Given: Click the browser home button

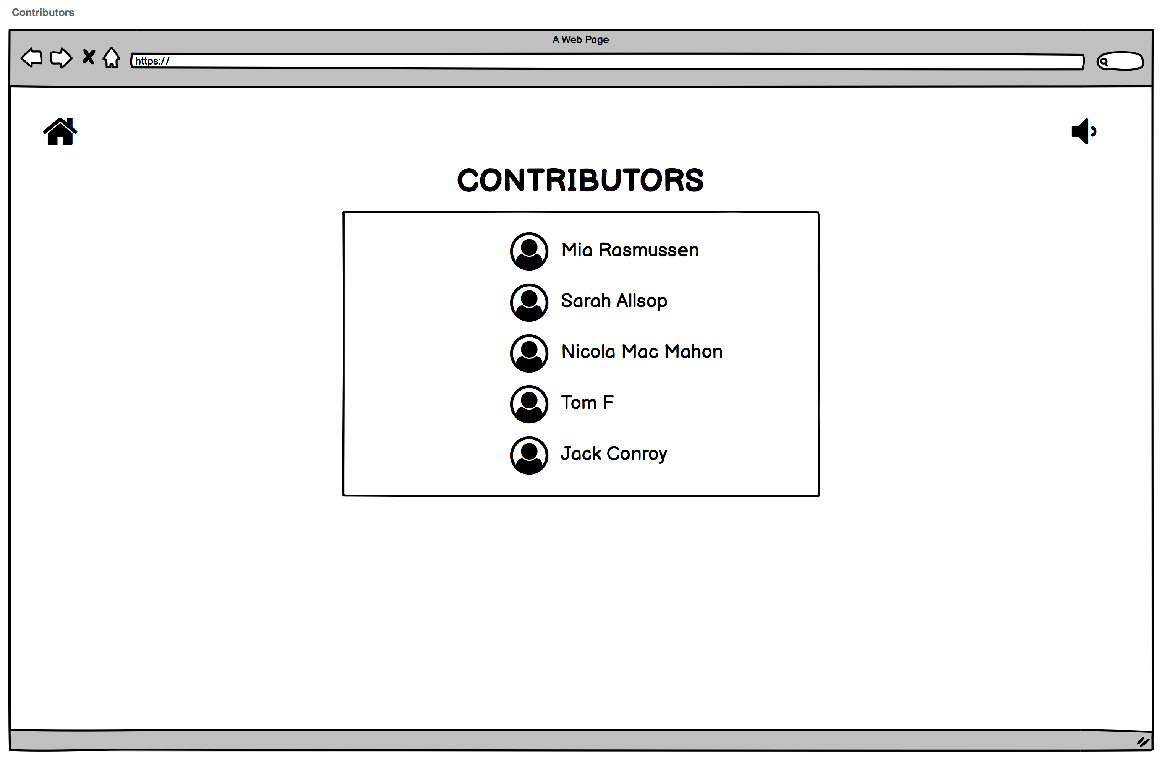Looking at the screenshot, I should pos(113,59).
